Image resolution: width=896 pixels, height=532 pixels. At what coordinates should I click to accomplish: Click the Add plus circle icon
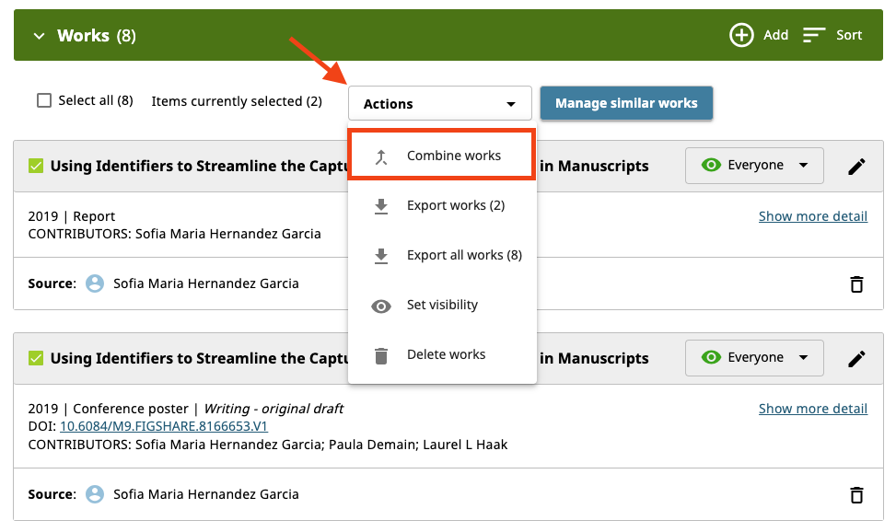click(x=741, y=35)
